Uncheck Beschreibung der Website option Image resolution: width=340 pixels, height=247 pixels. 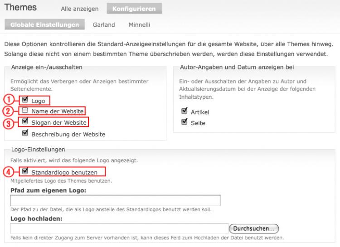pos(25,134)
